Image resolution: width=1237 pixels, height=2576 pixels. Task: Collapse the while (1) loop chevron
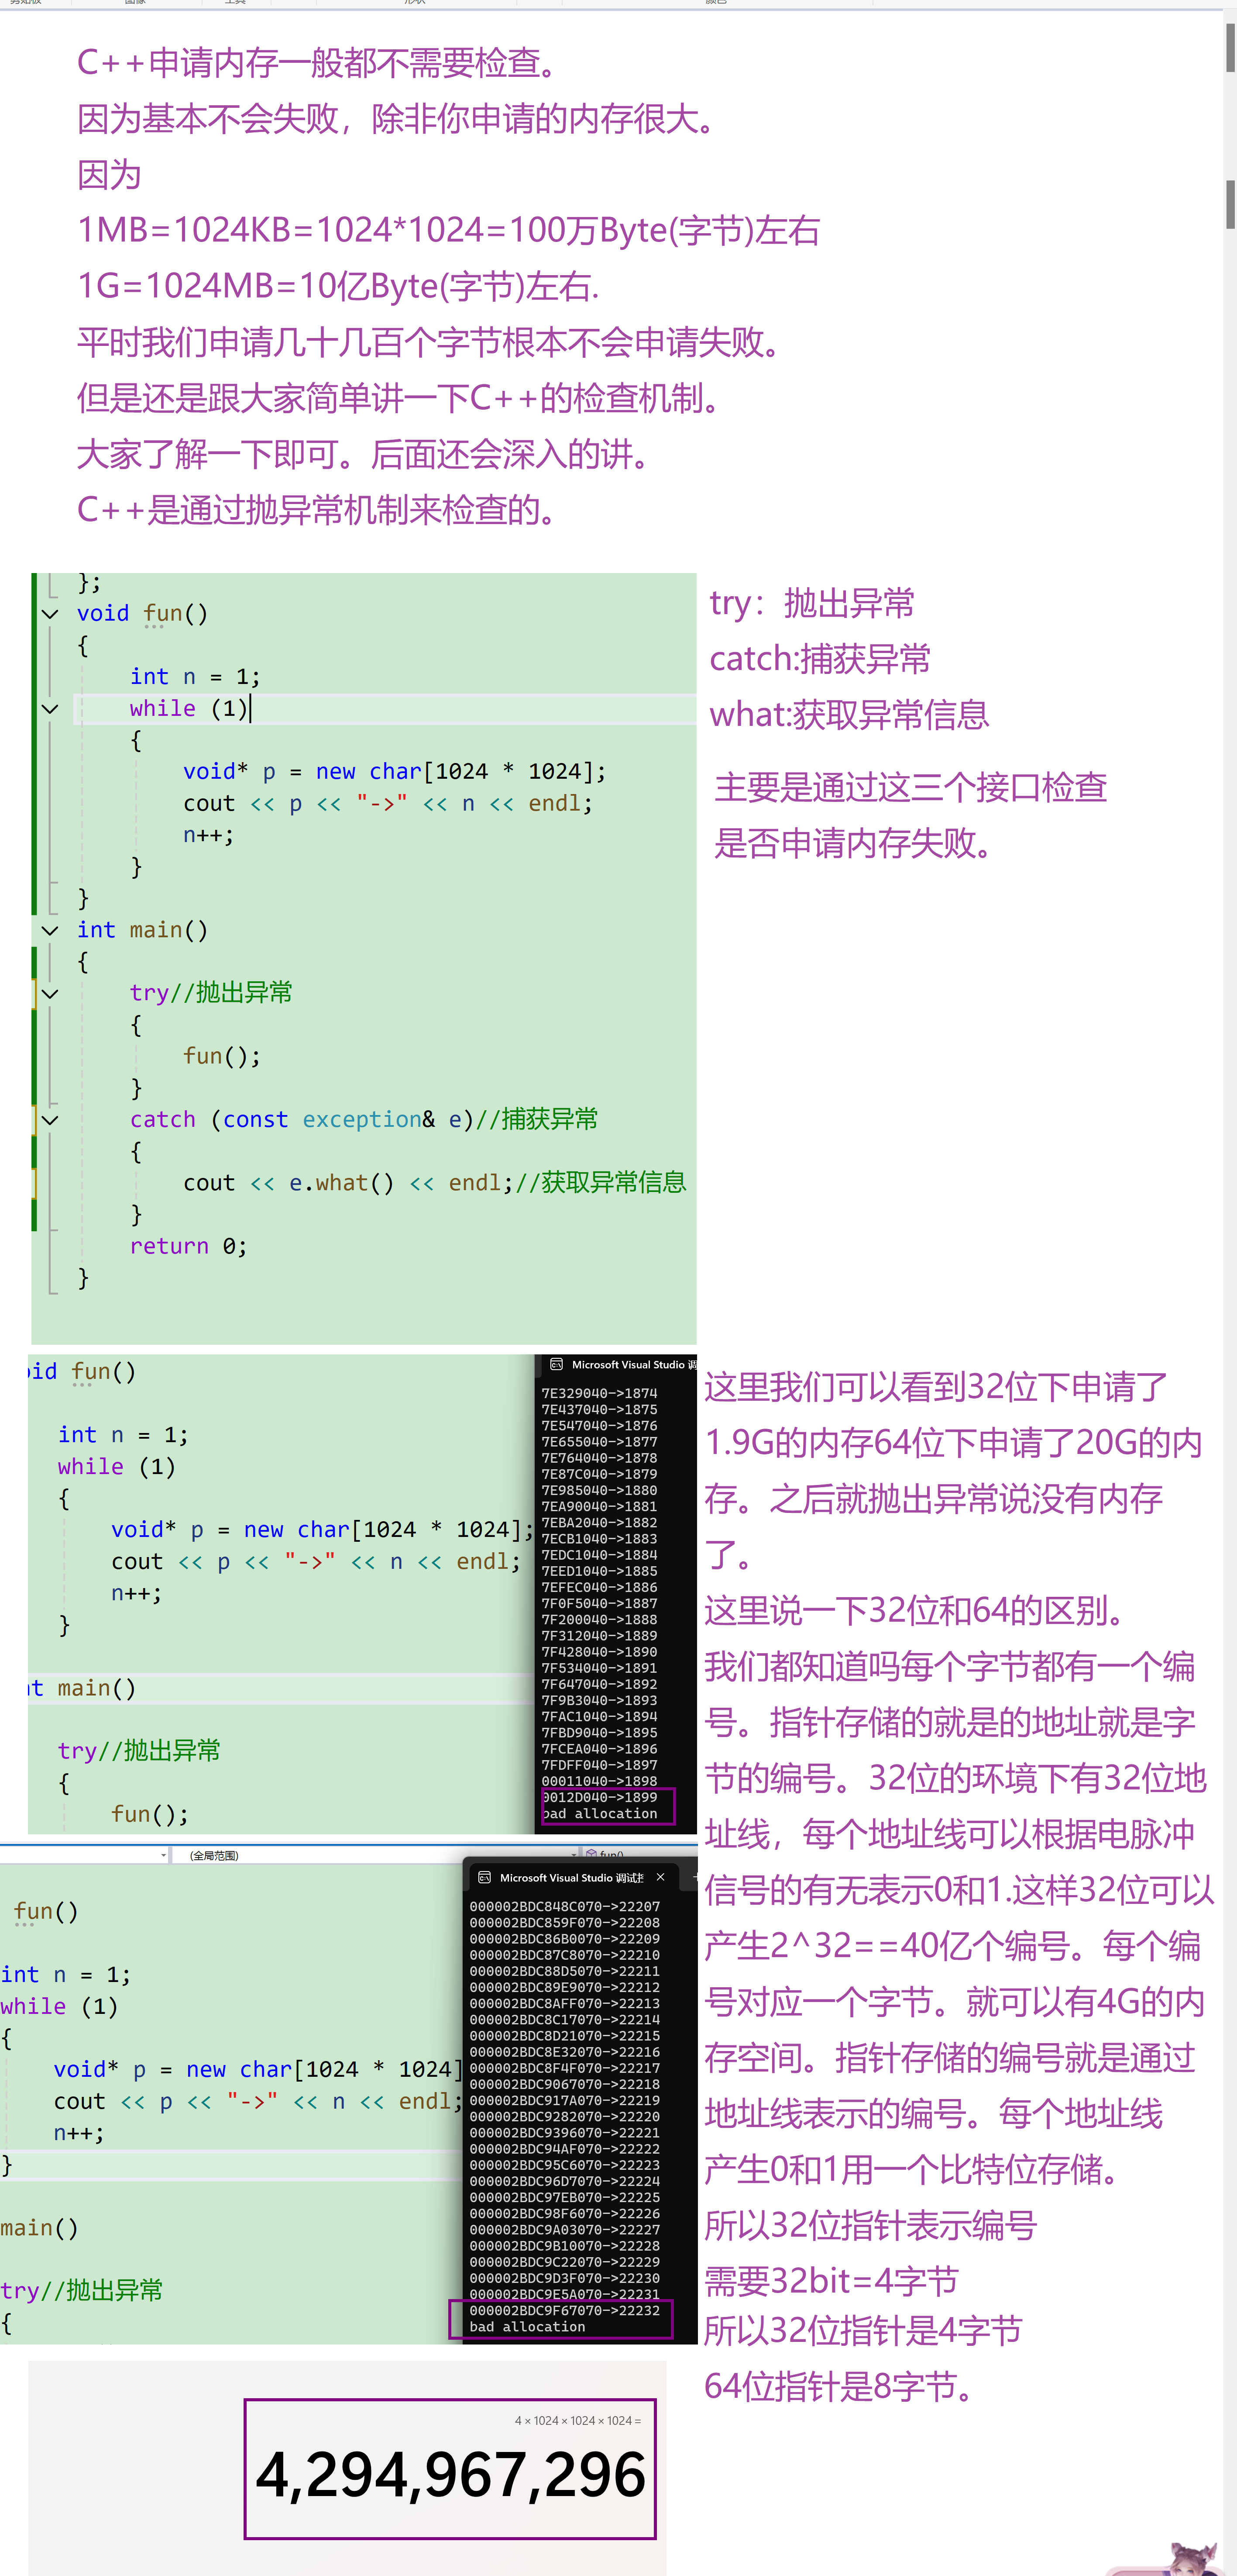[x=50, y=708]
